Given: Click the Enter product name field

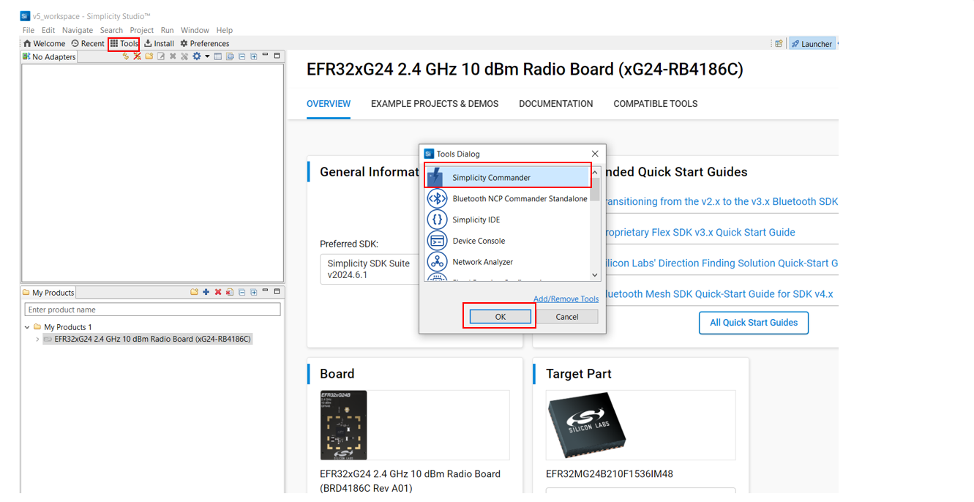Looking at the screenshot, I should [151, 309].
